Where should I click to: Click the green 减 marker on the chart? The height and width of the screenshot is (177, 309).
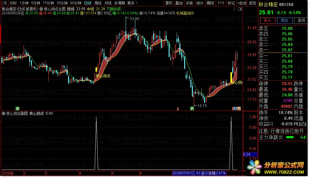coord(17,108)
